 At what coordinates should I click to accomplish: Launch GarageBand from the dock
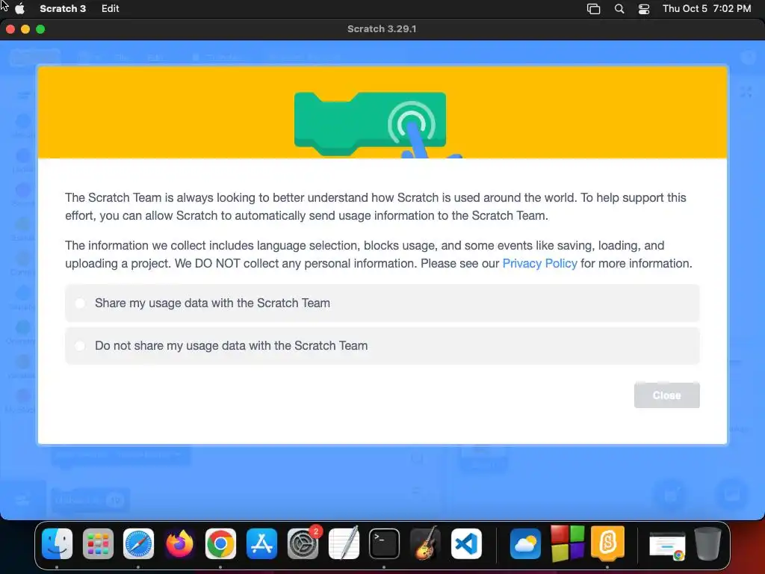click(425, 543)
